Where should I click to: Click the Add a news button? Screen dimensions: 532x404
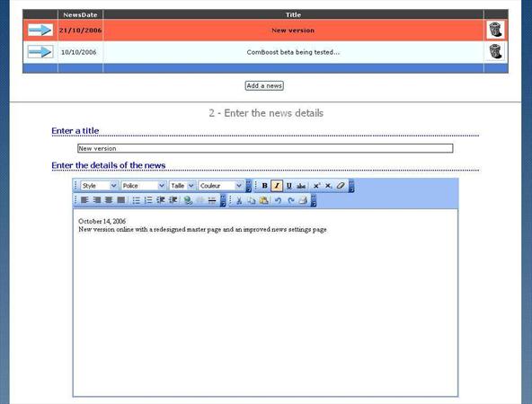pos(264,86)
